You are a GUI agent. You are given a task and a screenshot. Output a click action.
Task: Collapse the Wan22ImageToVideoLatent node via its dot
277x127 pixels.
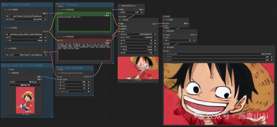(59, 73)
